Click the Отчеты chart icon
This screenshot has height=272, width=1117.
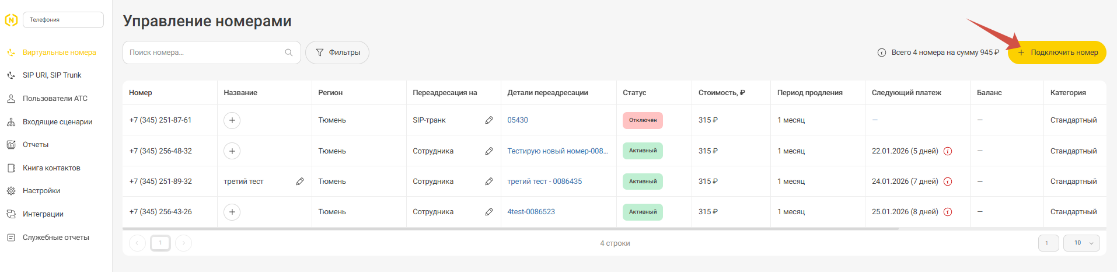[x=11, y=145]
